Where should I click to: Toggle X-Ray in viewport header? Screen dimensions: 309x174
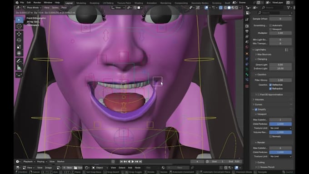(221, 8)
